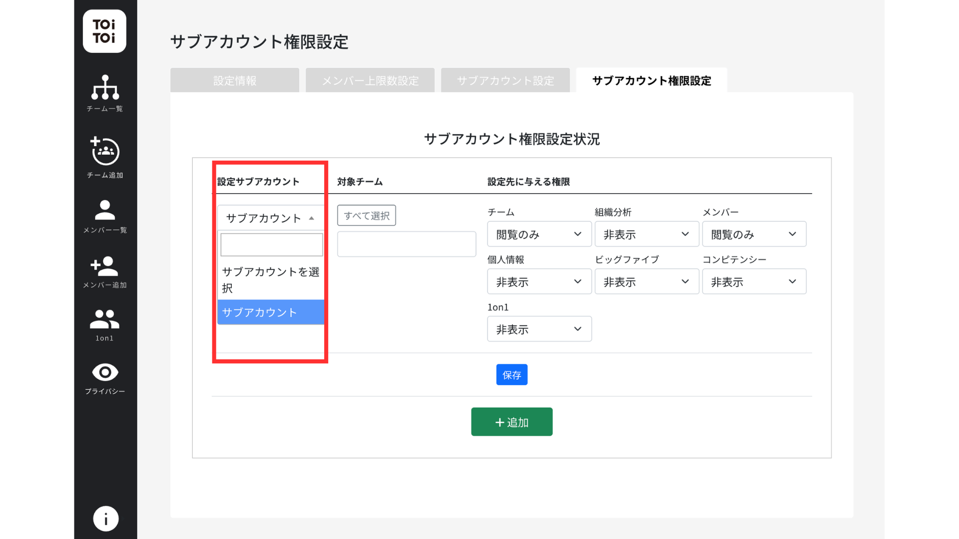
Task: Switch to the 設定情報 tab
Action: pyautogui.click(x=235, y=80)
